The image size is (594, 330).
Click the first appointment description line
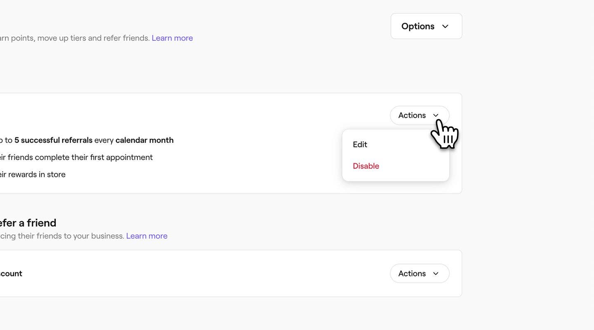point(76,157)
